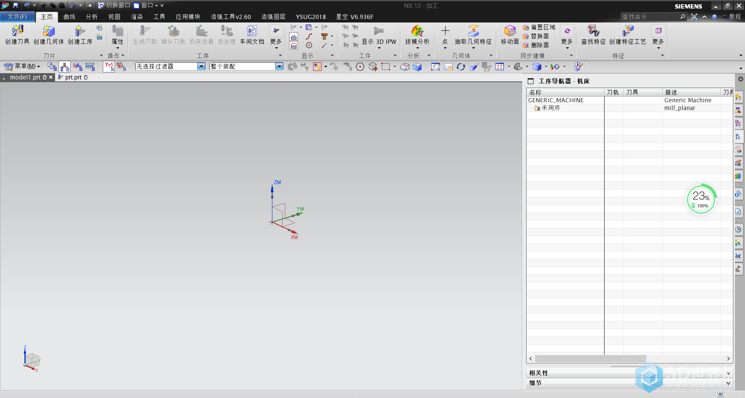The image size is (745, 398).
Task: Open the 文件(F) menu
Action: pos(17,17)
